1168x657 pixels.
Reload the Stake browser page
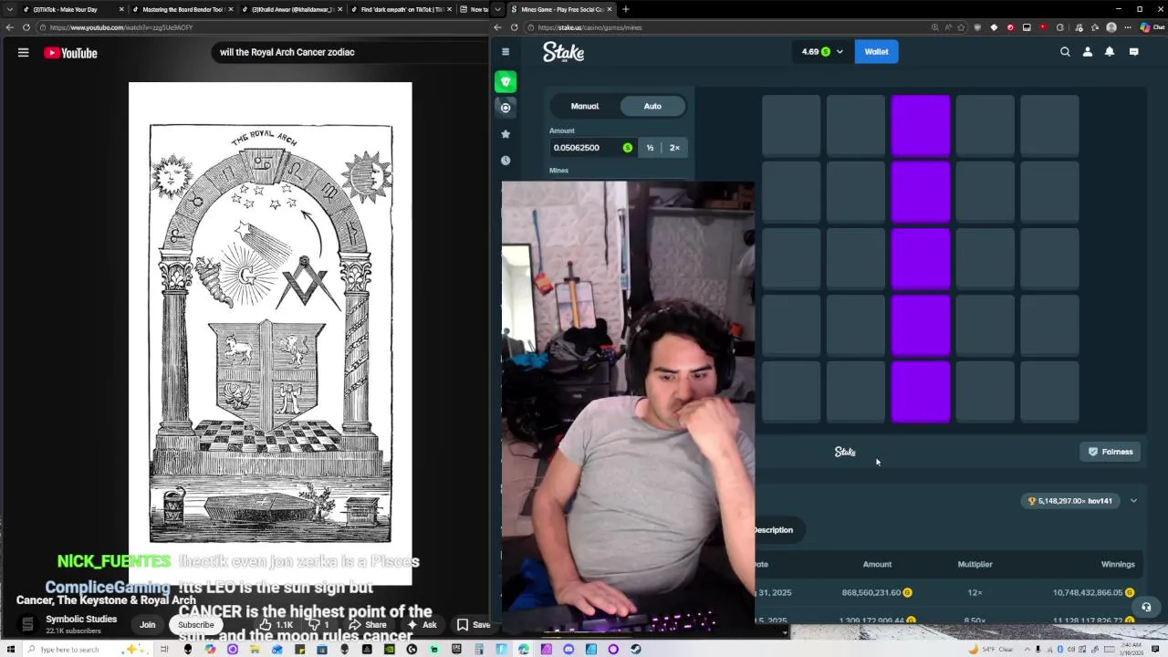[x=515, y=27]
